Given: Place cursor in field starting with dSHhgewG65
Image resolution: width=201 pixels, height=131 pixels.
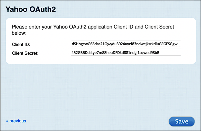Looking at the screenshot, I should pos(126,44).
